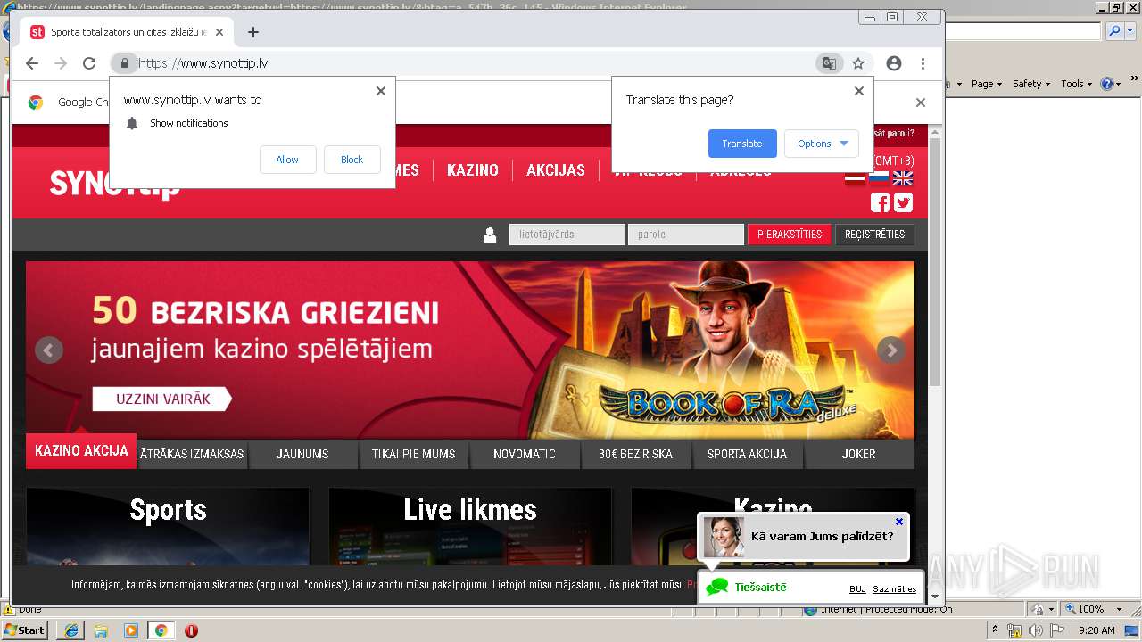Show next banner slide
This screenshot has width=1142, height=642.
(891, 350)
